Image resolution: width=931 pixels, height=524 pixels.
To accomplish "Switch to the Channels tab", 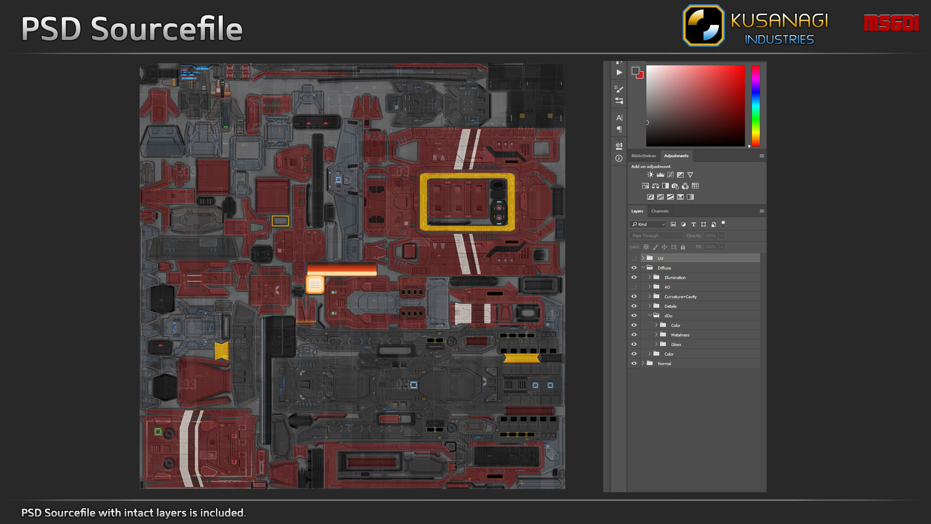I will pyautogui.click(x=660, y=211).
